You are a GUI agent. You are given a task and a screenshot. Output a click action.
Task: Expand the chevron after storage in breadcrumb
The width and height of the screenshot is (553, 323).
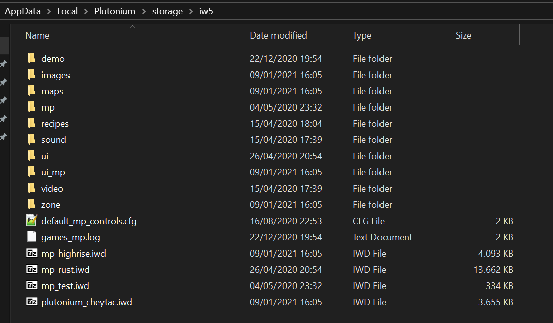coord(191,11)
